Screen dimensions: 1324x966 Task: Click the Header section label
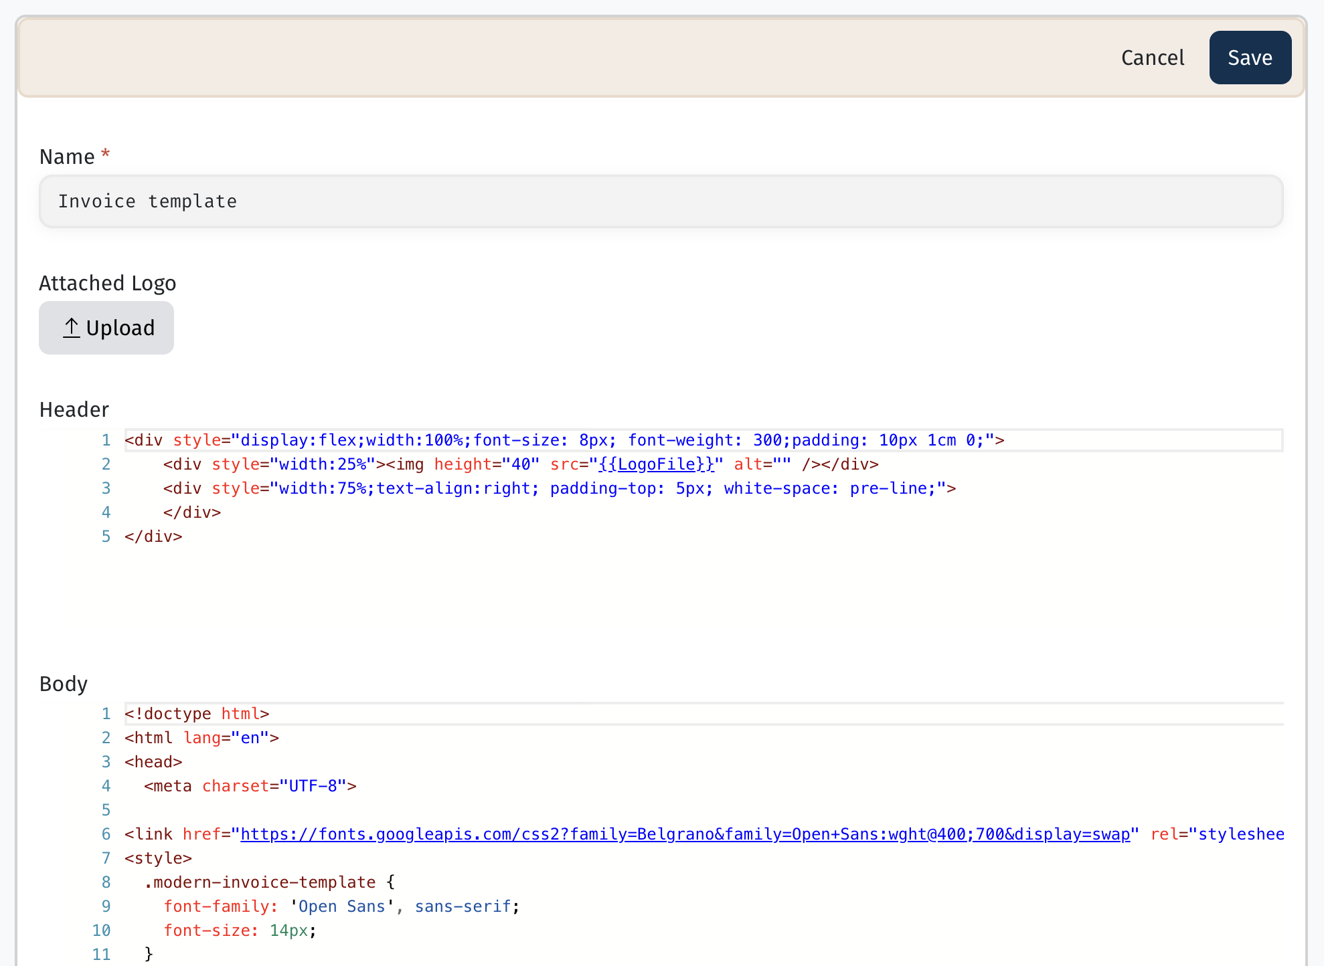coord(74,409)
